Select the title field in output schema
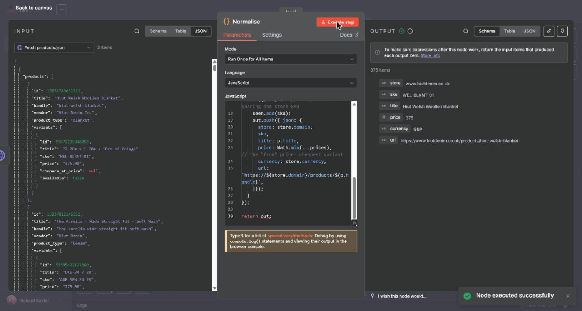 (389, 106)
